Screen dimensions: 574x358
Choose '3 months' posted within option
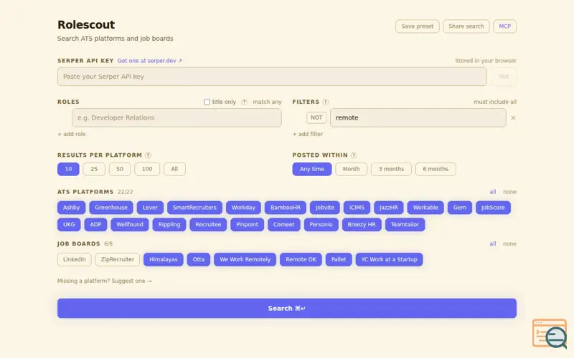[x=391, y=169]
